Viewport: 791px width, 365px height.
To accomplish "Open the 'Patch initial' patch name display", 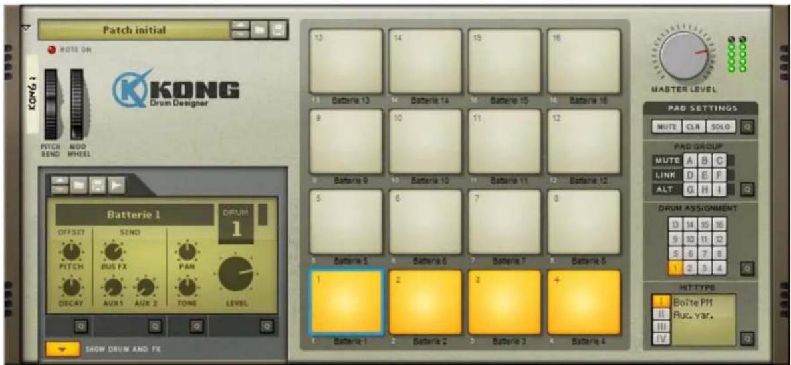I will pos(134,31).
